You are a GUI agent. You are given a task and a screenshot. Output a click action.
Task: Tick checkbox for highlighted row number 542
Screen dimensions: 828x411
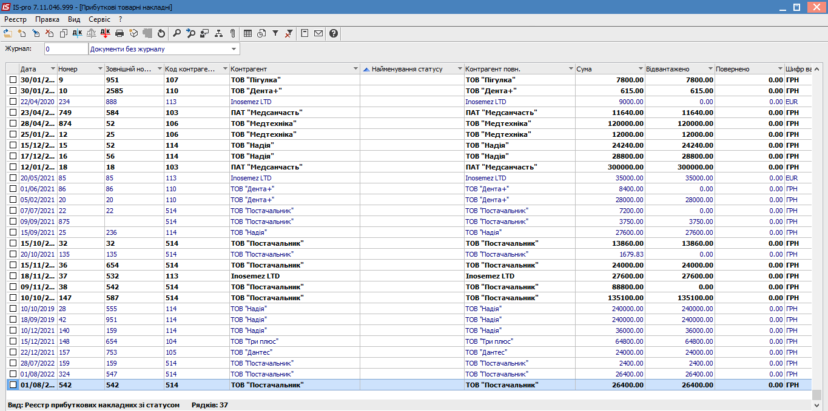13,385
